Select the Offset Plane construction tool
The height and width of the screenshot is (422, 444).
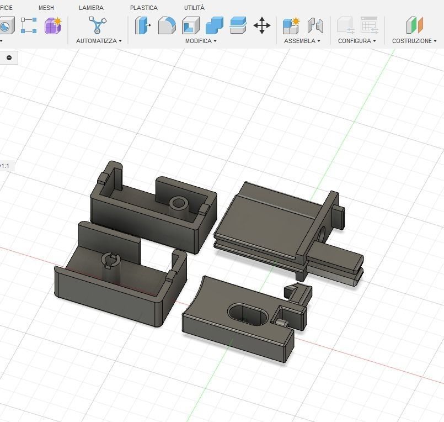click(415, 25)
